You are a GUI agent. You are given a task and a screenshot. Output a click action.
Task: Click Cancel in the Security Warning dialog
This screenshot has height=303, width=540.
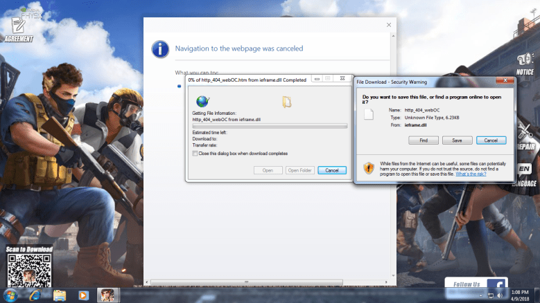tap(491, 140)
